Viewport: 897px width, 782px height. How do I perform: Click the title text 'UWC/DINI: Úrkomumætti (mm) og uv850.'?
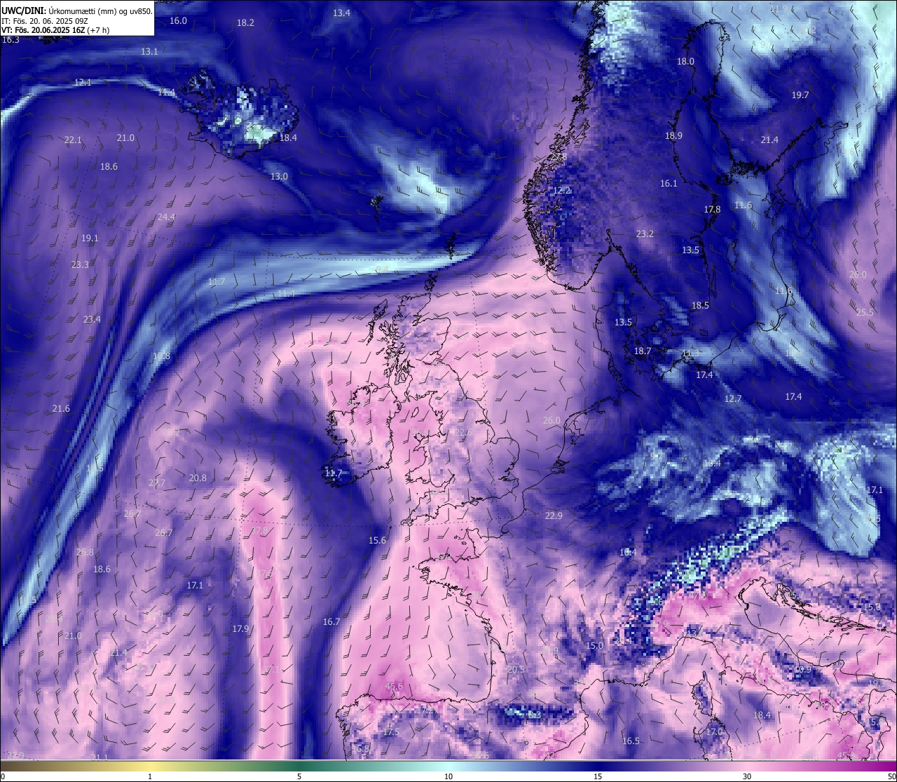coord(77,11)
